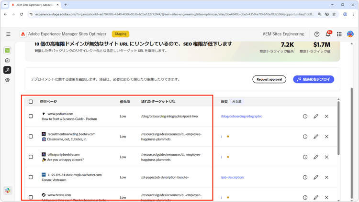Open the /job-description/ suggested link
The height and width of the screenshot is (202, 359).
232,177
